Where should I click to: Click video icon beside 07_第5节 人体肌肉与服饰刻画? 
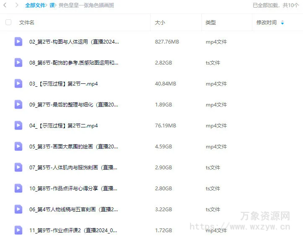[x=18, y=167]
